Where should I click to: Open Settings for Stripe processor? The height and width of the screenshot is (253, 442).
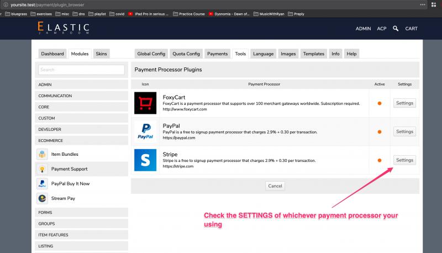click(404, 160)
